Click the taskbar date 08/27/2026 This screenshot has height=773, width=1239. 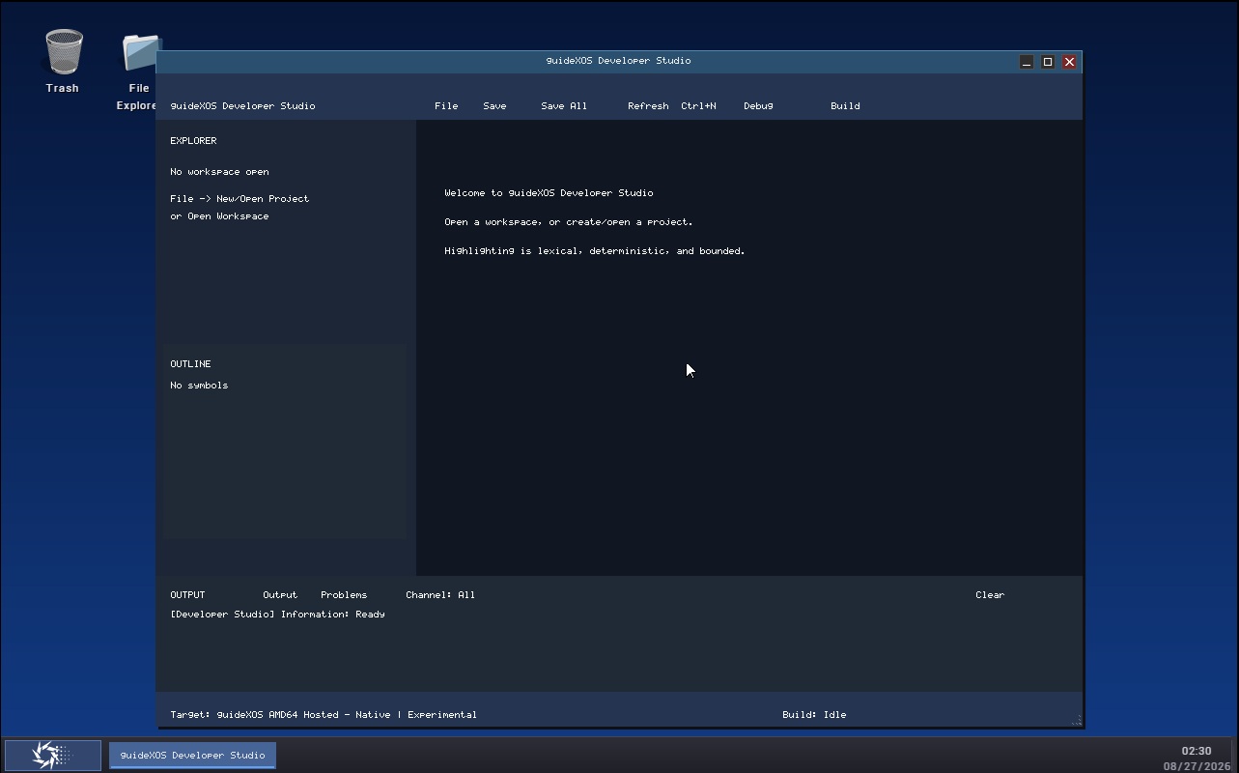(x=1197, y=766)
